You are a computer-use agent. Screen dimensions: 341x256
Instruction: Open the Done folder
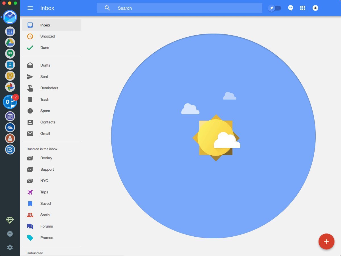pos(52,48)
